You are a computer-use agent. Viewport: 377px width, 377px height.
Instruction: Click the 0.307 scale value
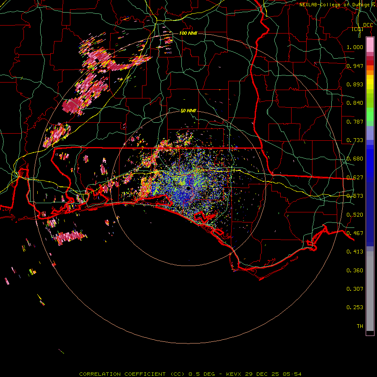pos(355,289)
